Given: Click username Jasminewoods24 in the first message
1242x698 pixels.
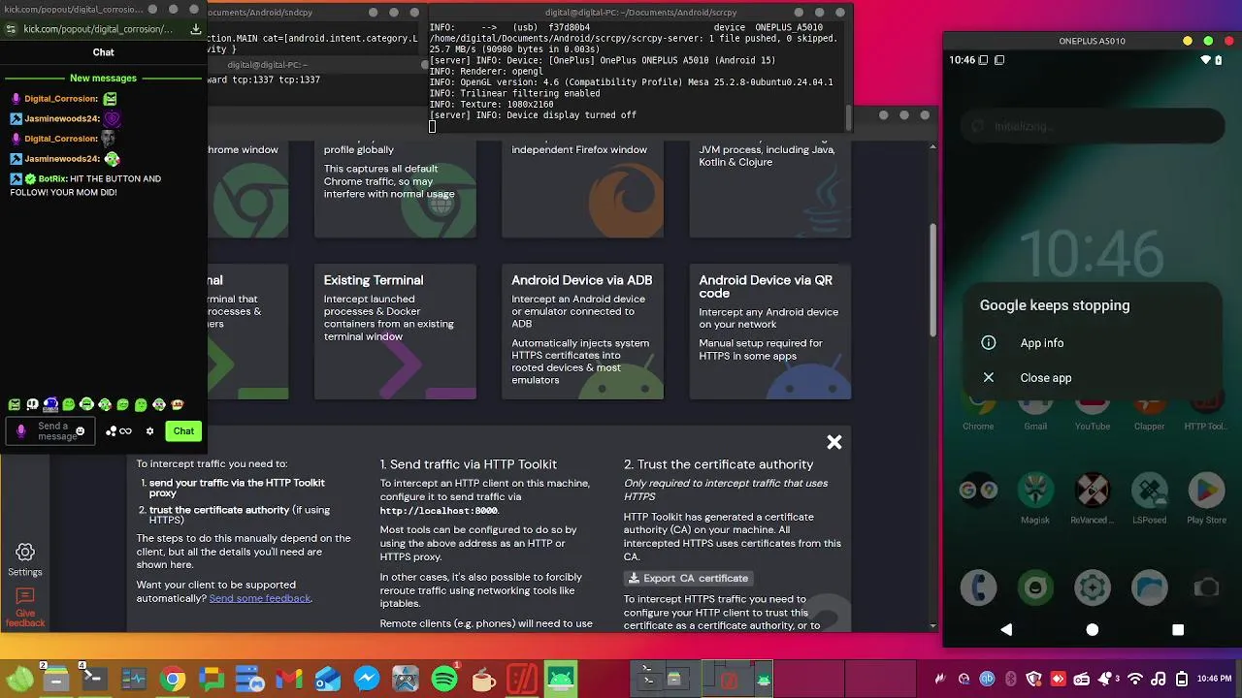Looking at the screenshot, I should pyautogui.click(x=61, y=118).
